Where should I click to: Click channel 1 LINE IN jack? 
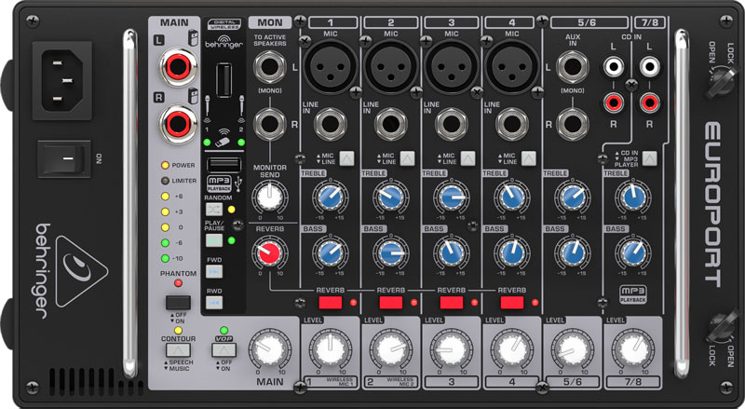[x=331, y=124]
